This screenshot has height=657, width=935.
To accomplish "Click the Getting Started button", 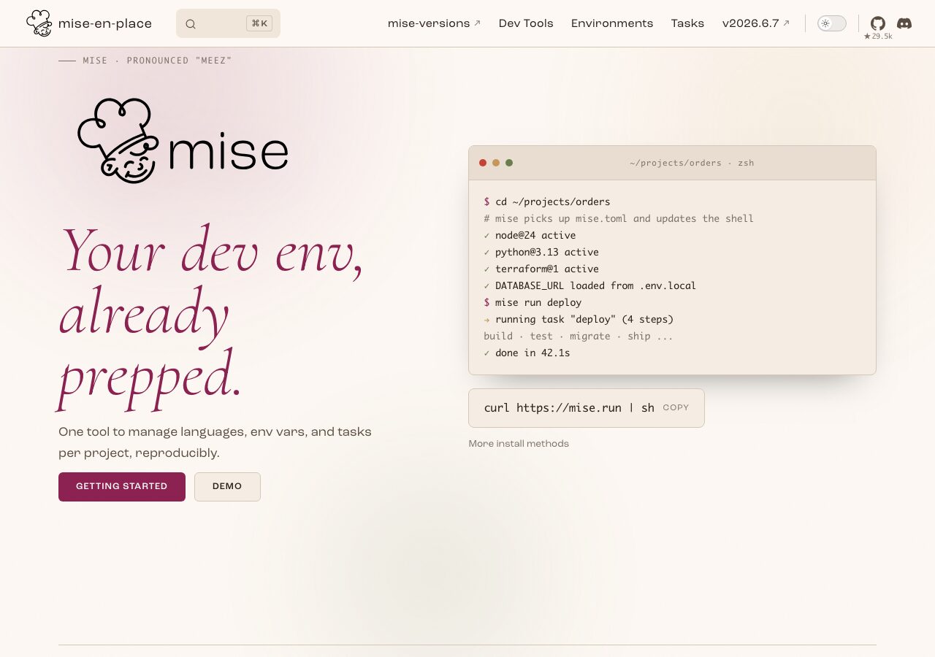I will [122, 487].
